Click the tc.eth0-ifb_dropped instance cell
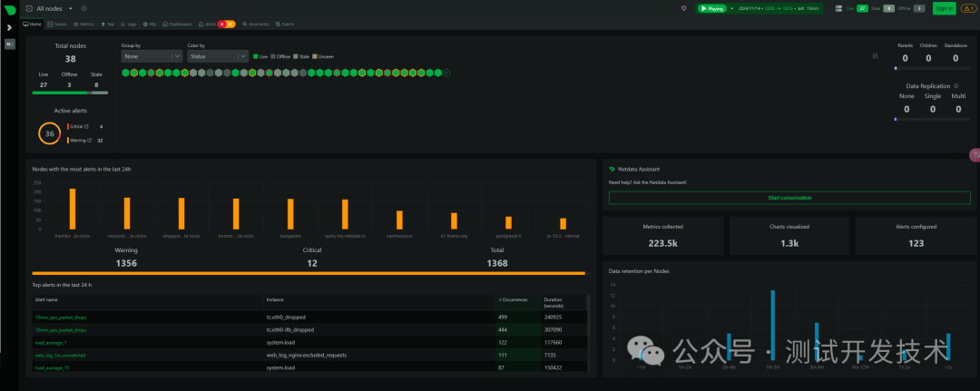 coord(290,330)
